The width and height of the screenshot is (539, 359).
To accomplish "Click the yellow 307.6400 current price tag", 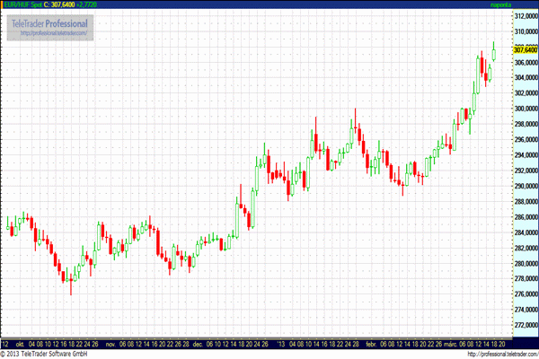I will click(x=524, y=50).
